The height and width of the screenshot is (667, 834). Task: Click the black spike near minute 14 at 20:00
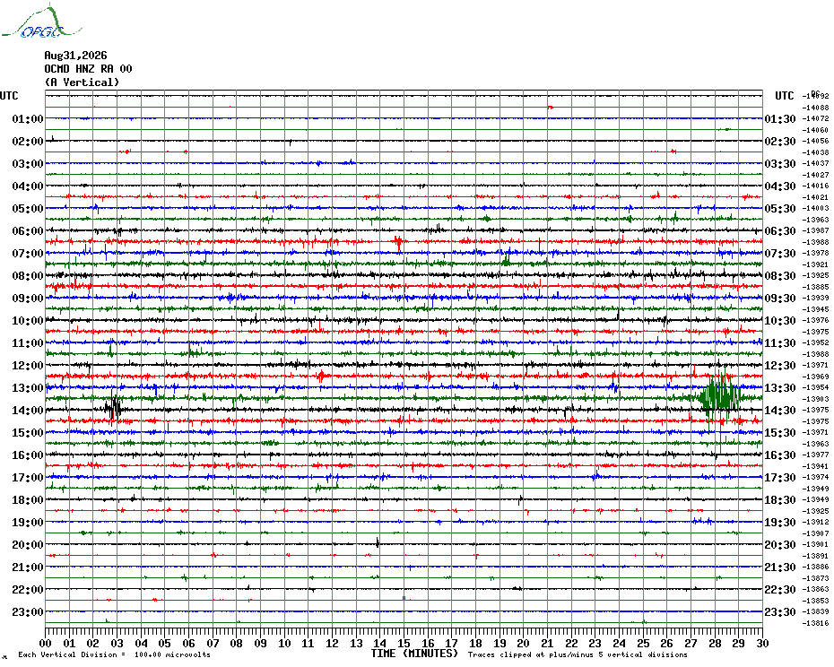pyautogui.click(x=378, y=542)
